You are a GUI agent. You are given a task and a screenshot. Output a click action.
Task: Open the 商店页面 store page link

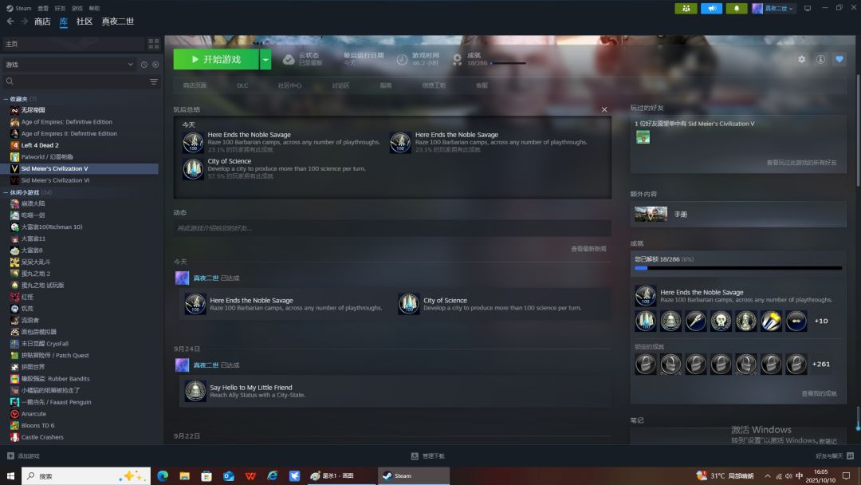pyautogui.click(x=195, y=85)
